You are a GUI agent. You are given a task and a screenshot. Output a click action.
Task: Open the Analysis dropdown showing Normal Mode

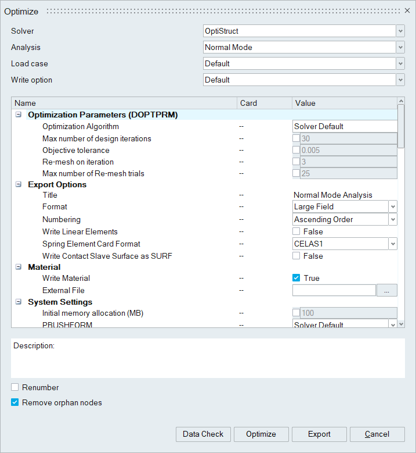click(400, 47)
